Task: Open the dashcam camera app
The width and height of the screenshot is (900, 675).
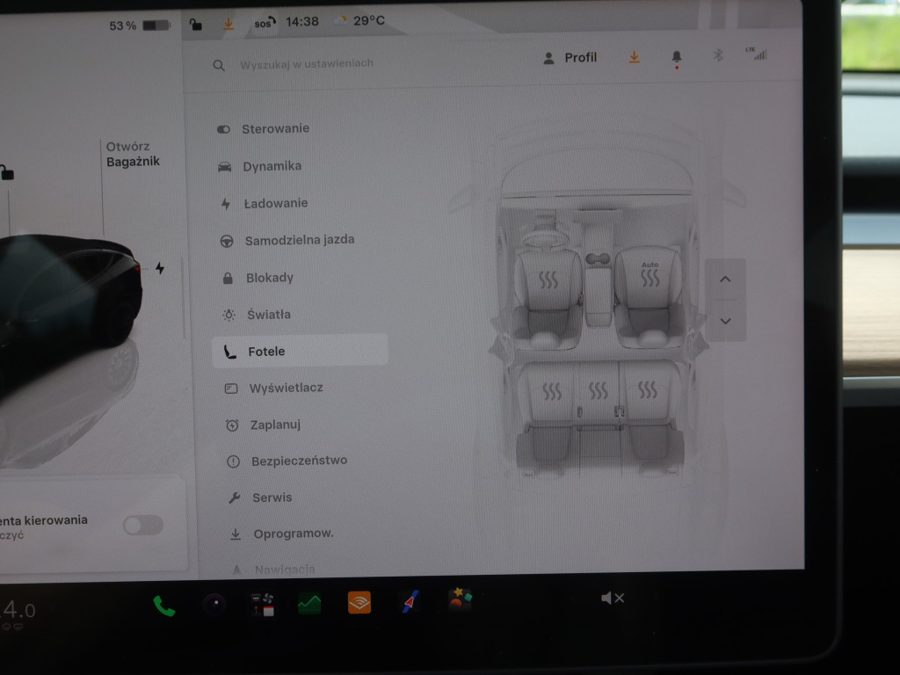Action: click(x=214, y=605)
